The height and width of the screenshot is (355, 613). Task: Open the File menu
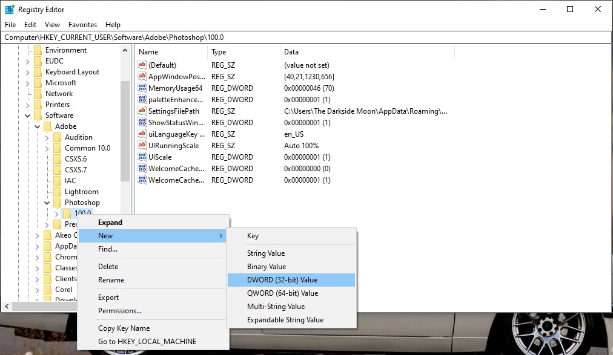(10, 25)
